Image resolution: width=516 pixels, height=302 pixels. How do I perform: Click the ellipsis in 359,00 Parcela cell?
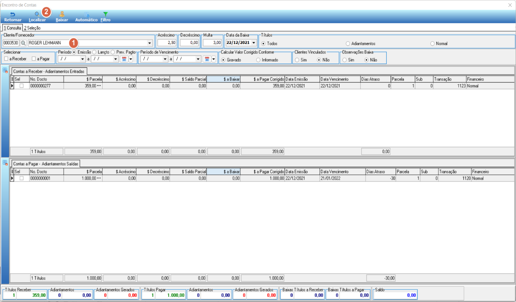coord(99,86)
